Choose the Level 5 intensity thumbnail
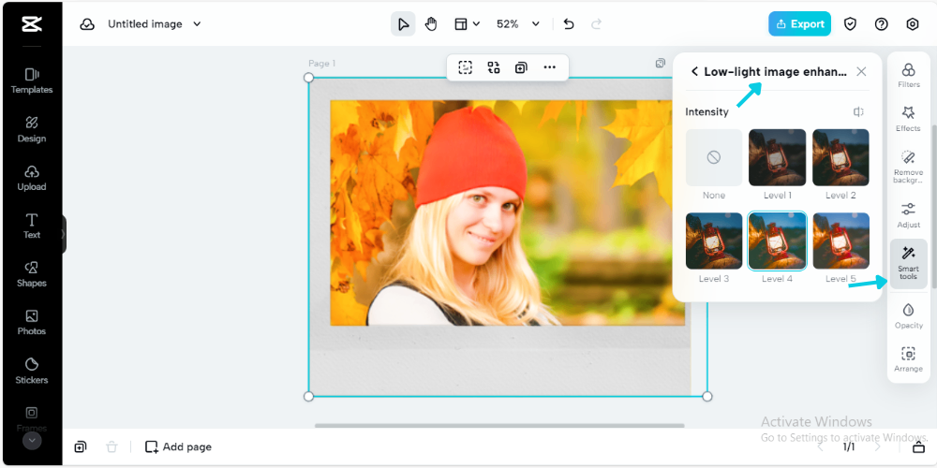Image resolution: width=937 pixels, height=468 pixels. point(840,241)
